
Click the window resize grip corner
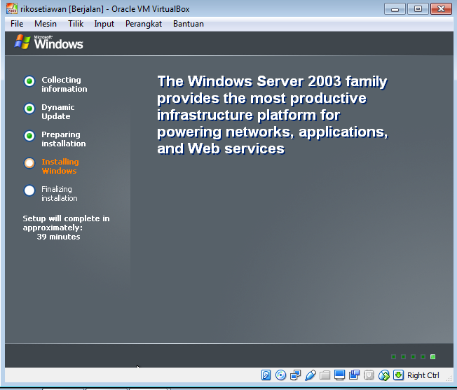449,378
